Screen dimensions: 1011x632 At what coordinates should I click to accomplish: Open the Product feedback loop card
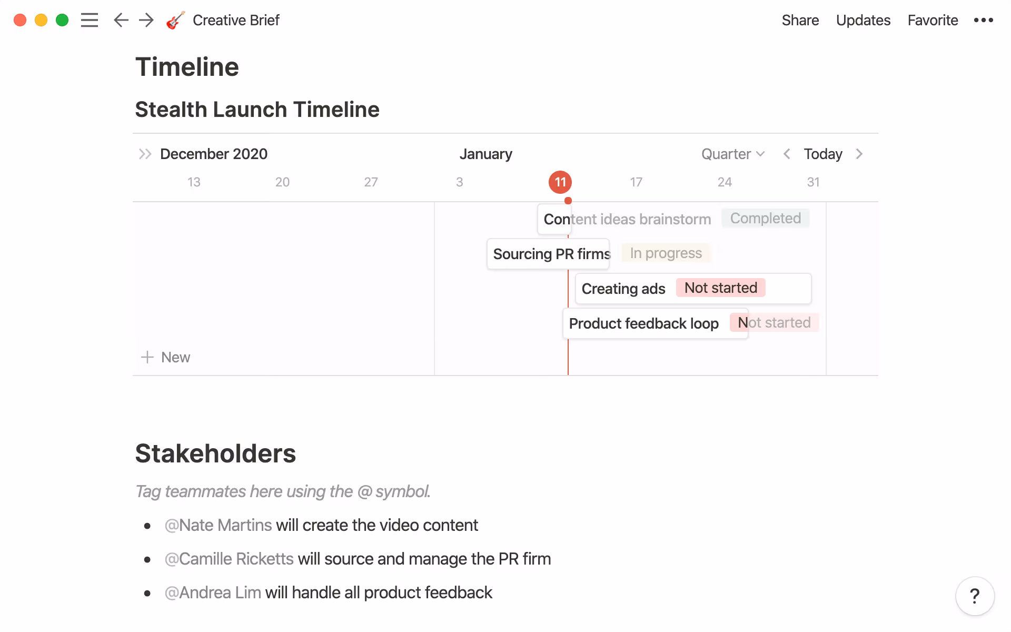click(x=645, y=323)
